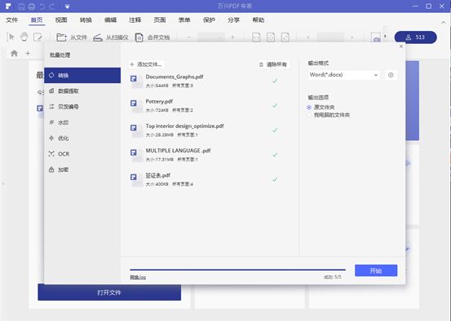Image resolution: width=451 pixels, height=321 pixels.
Task: Collapse the ribbon with chevron arrow
Action: pos(443,22)
